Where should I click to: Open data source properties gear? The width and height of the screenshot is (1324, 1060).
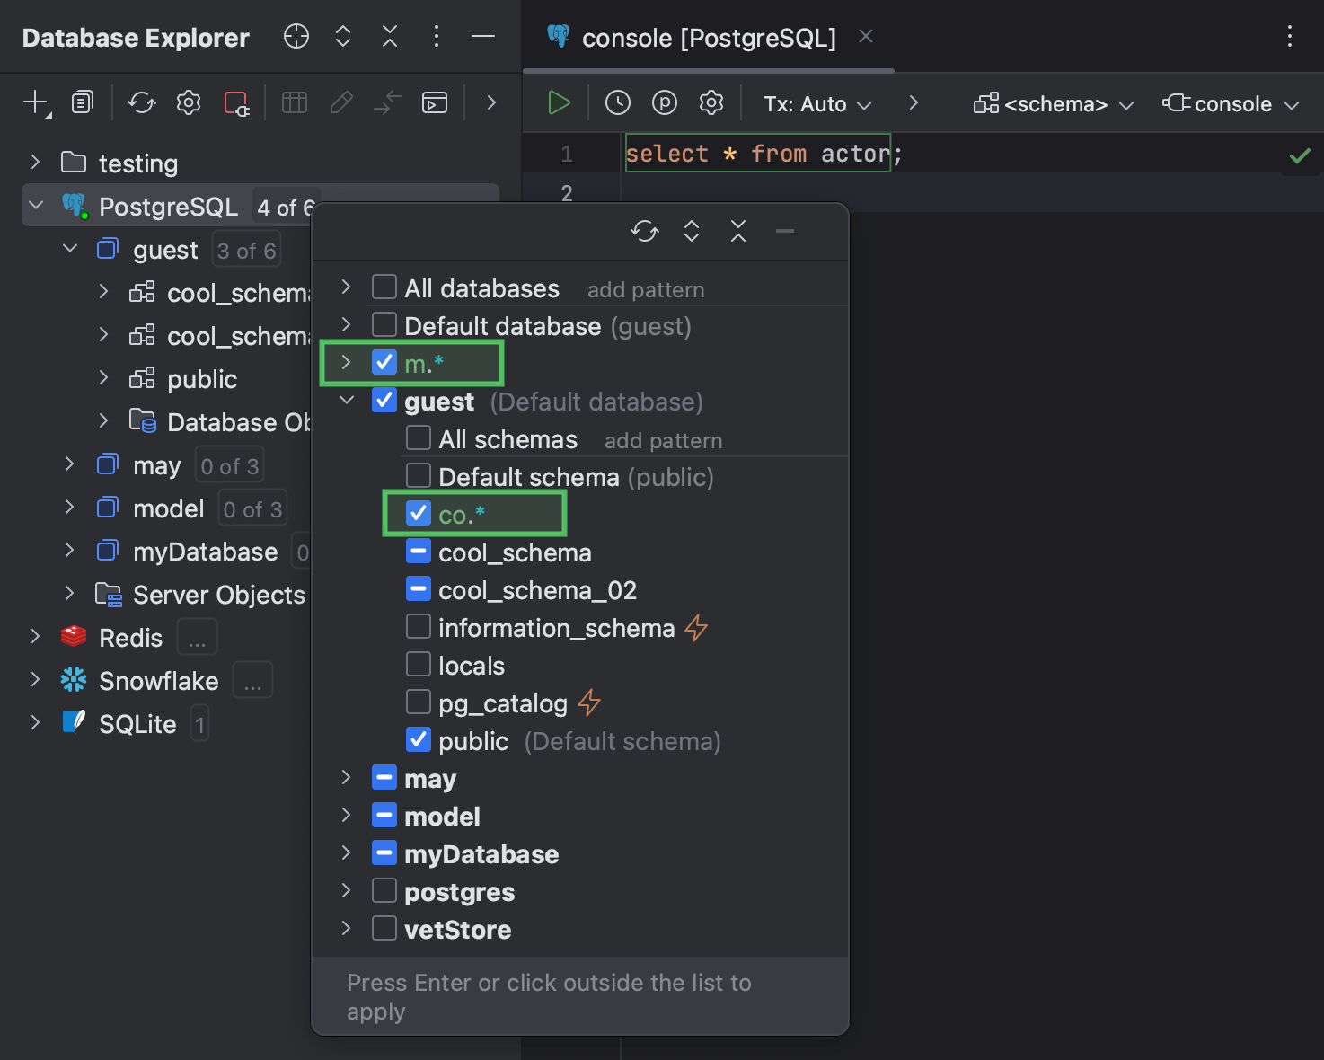click(x=188, y=102)
